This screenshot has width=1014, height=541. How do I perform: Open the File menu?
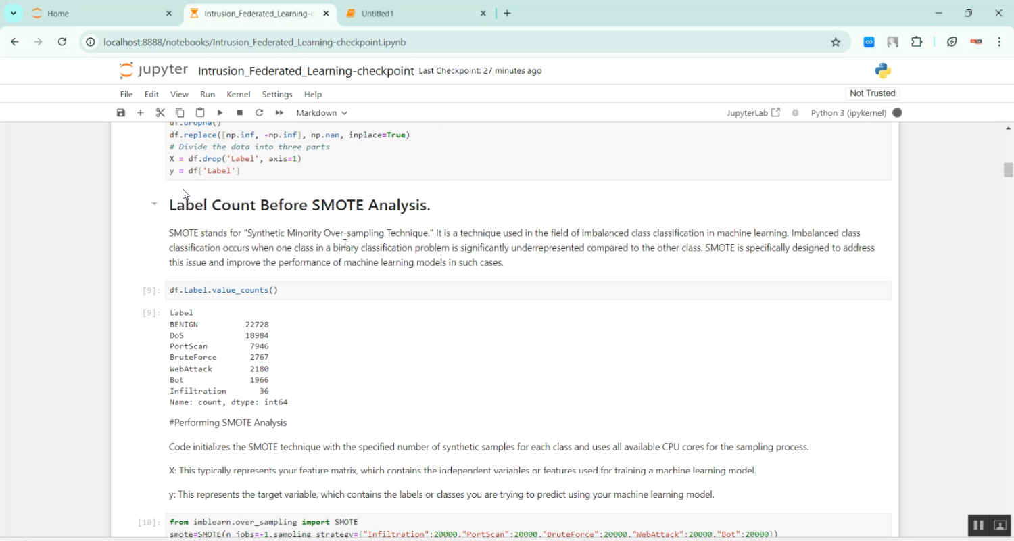tap(126, 94)
